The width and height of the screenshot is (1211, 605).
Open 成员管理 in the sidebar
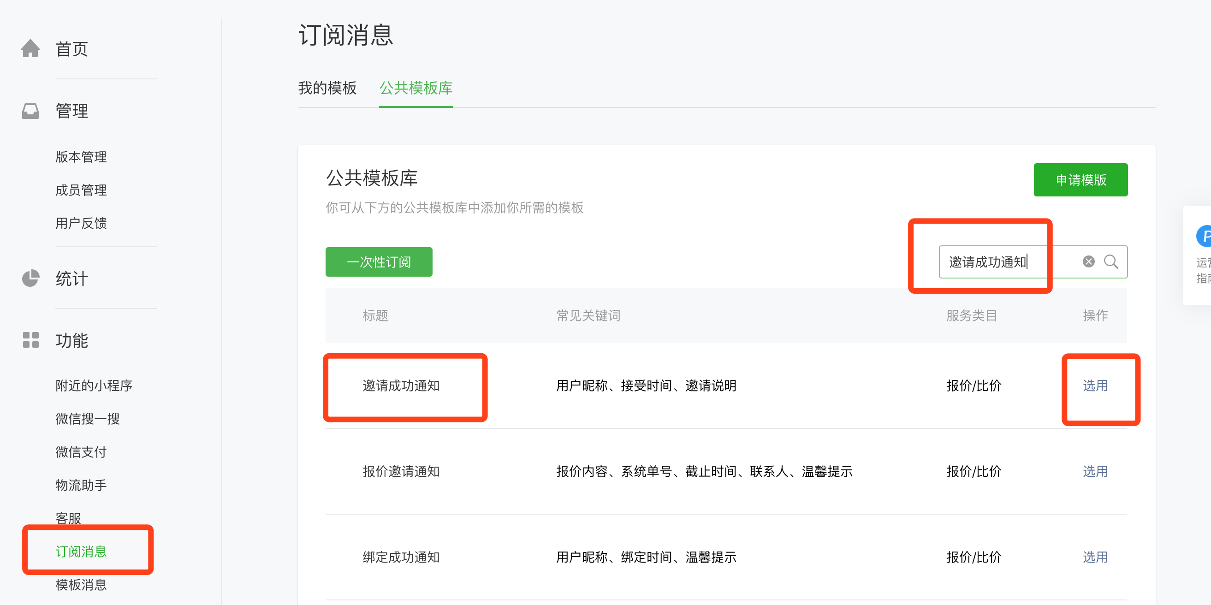81,190
